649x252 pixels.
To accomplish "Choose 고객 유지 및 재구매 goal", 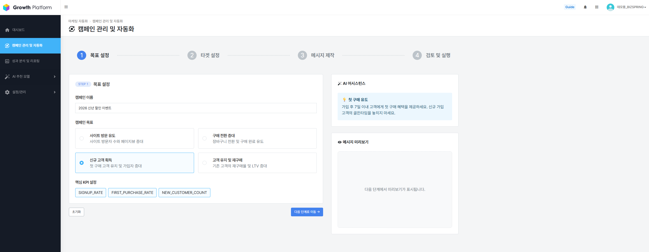I will pyautogui.click(x=205, y=163).
